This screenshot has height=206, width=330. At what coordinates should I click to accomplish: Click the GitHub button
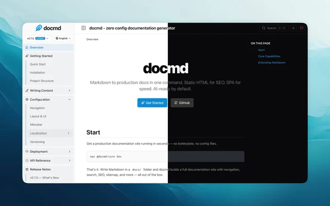pyautogui.click(x=182, y=103)
